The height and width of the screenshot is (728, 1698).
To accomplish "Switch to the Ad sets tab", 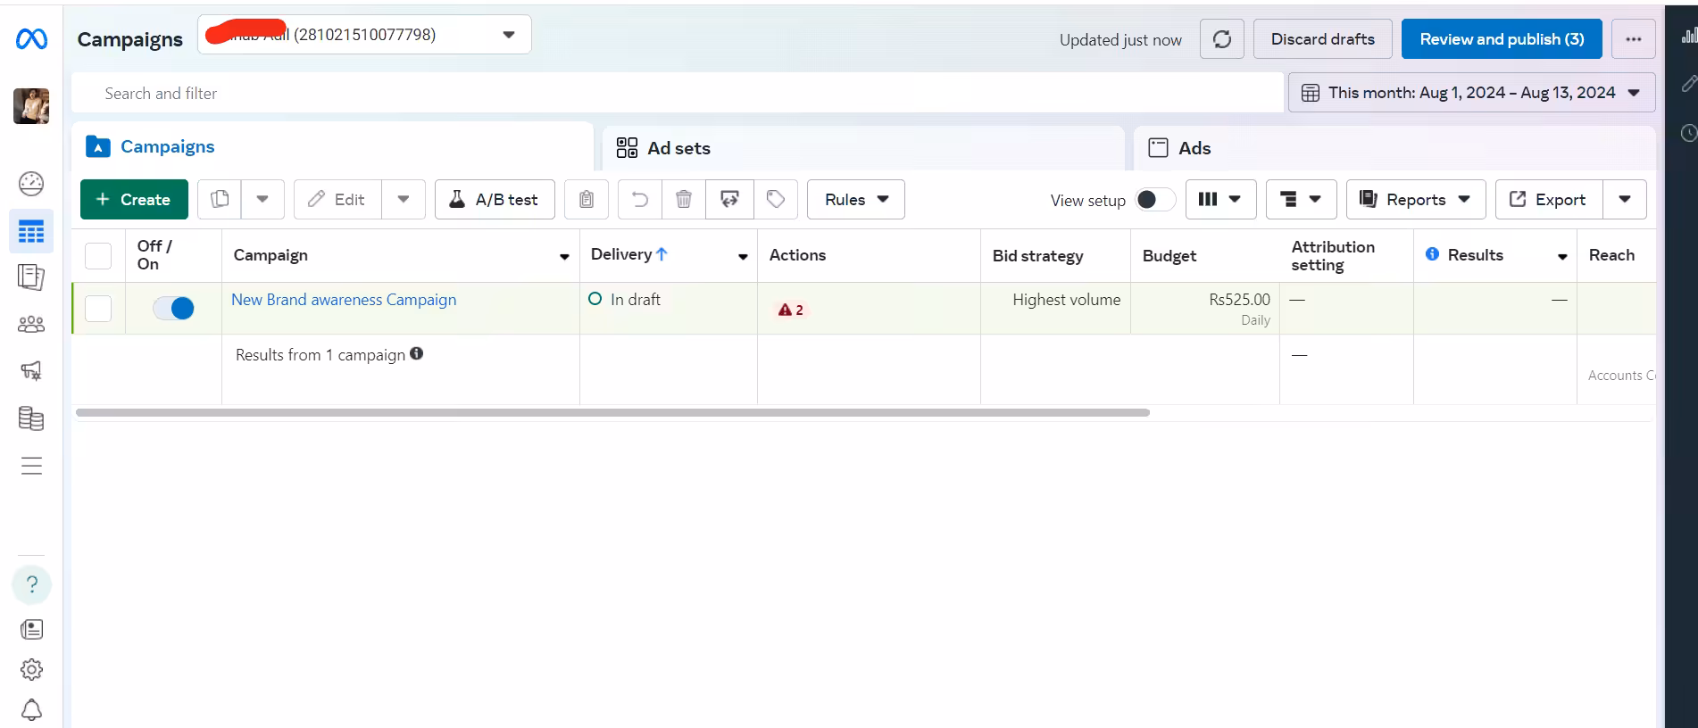I will point(863,148).
